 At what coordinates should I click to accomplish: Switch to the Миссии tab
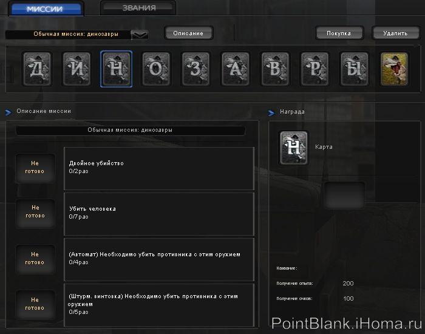coord(45,9)
